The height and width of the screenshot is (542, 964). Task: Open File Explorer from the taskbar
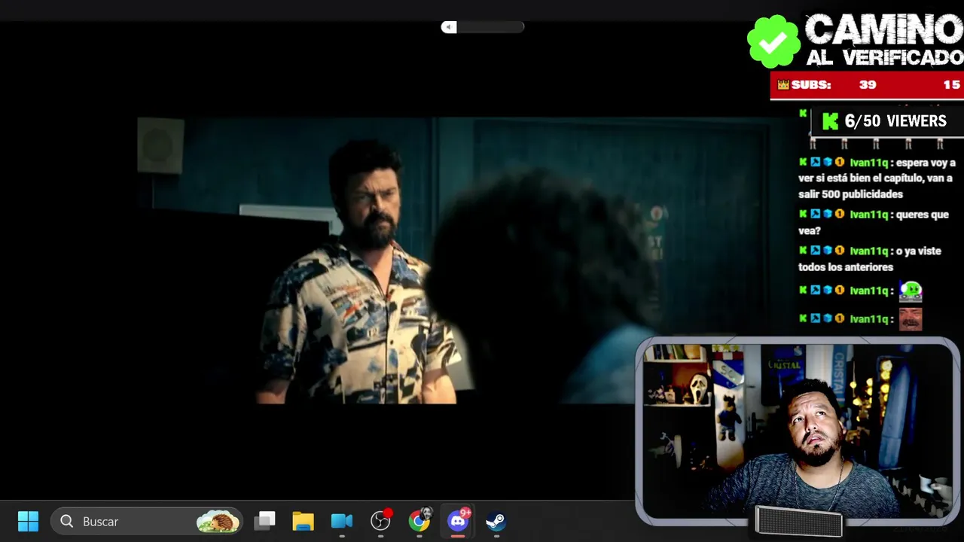(303, 521)
